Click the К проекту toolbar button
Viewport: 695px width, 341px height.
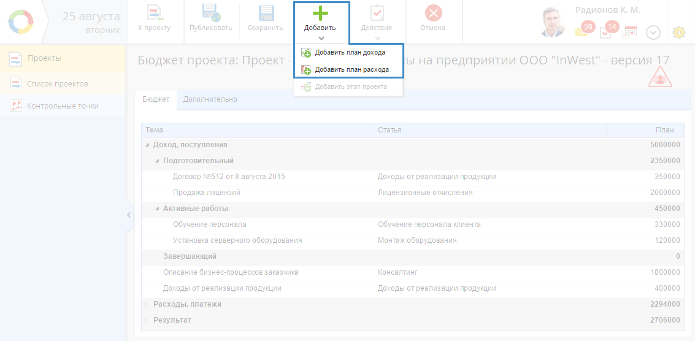click(x=154, y=18)
